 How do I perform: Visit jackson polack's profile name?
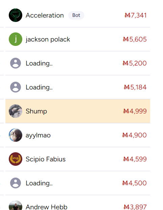tap(48, 40)
